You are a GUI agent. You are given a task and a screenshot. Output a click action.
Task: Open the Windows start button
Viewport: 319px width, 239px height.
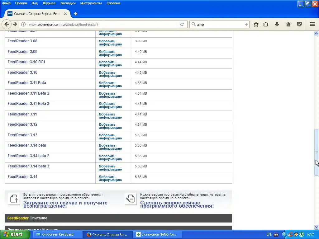15,234
